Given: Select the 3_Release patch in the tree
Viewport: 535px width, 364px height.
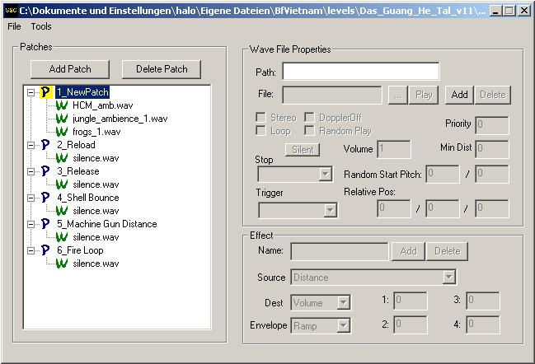Looking at the screenshot, I should [x=77, y=171].
